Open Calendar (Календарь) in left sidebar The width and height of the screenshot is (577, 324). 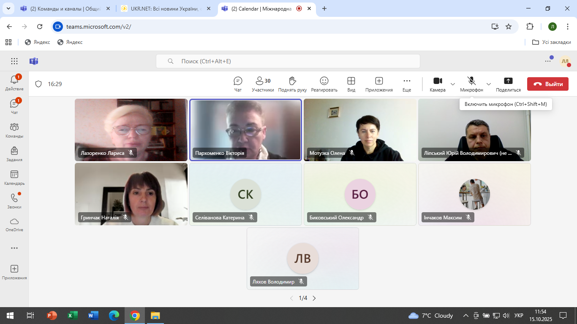tap(14, 178)
